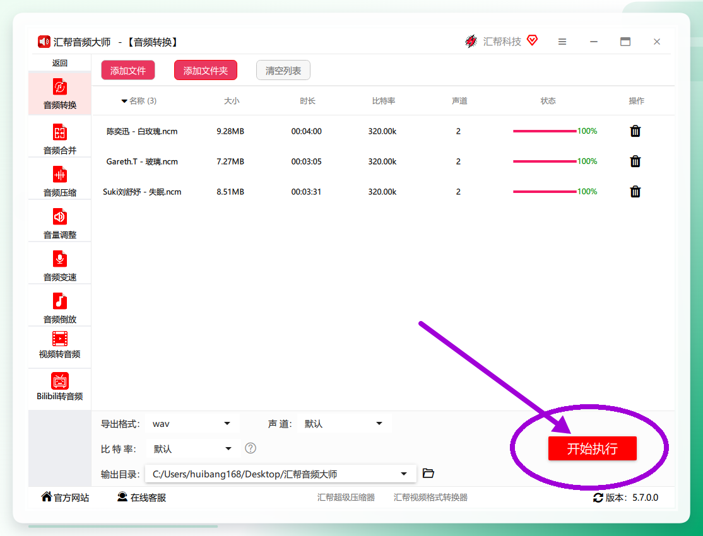Click the 00:04:00 duration cell
703x536 pixels.
pyautogui.click(x=306, y=131)
